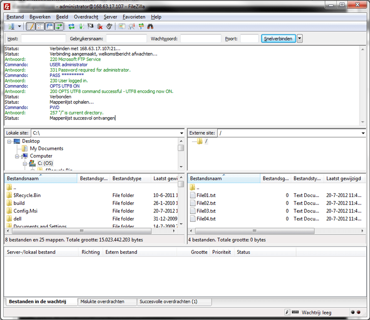Toggle local directory tree view
The width and height of the screenshot is (370, 320).
point(40,27)
